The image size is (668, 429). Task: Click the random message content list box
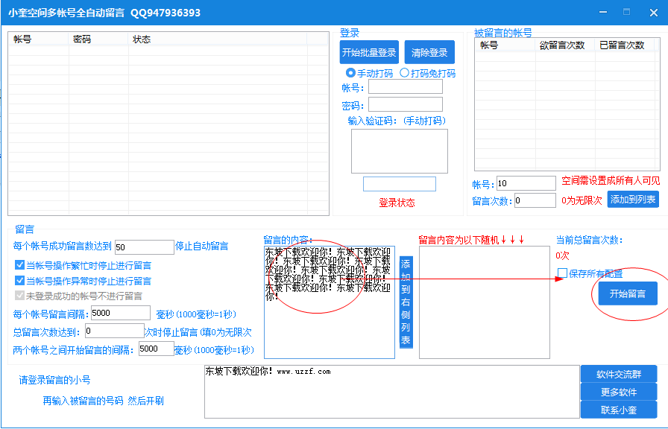[485, 302]
